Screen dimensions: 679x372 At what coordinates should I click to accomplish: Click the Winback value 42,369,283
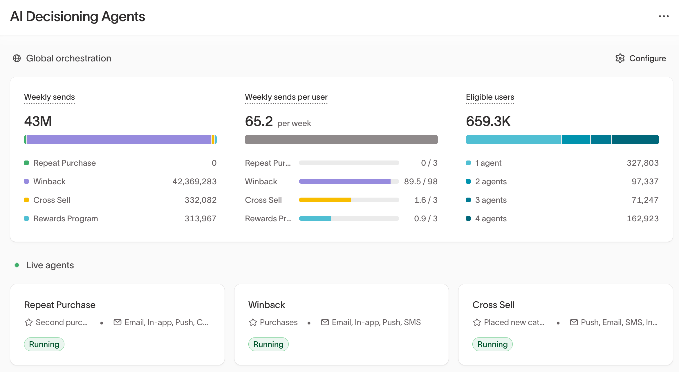[194, 181]
